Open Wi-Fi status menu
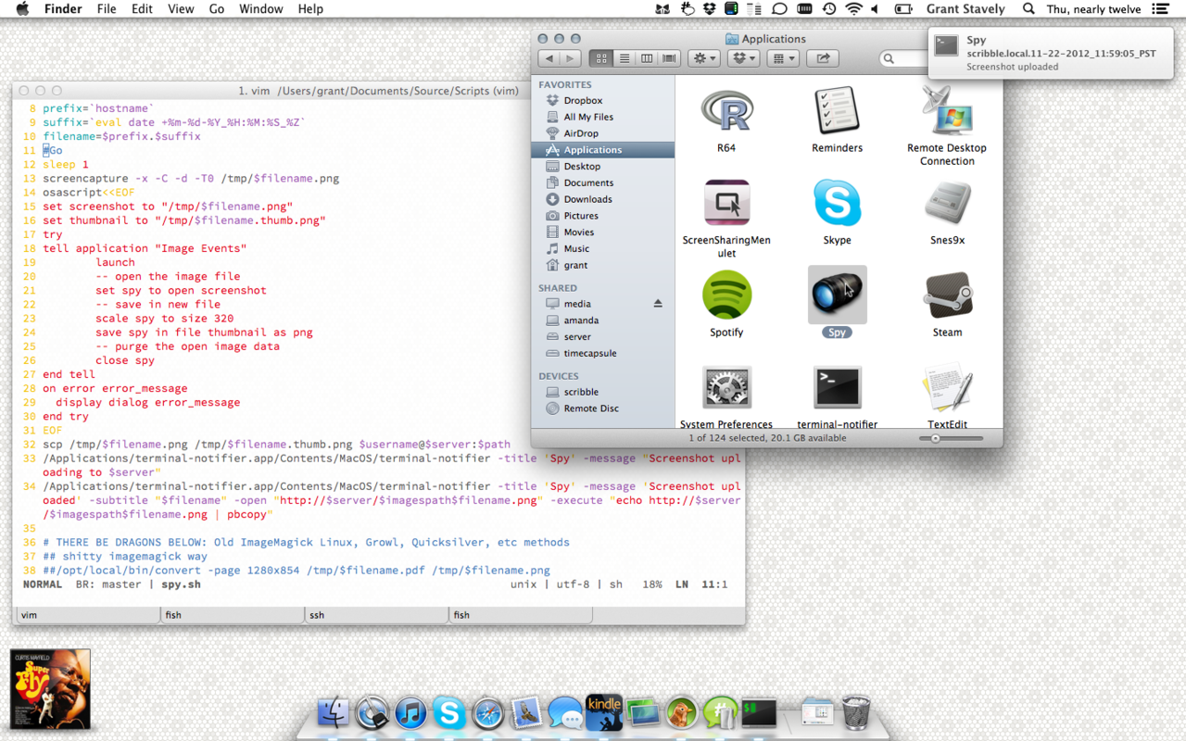This screenshot has width=1186, height=741. pos(853,9)
